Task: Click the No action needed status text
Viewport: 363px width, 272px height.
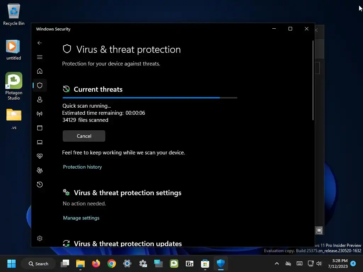Action: pos(84,204)
